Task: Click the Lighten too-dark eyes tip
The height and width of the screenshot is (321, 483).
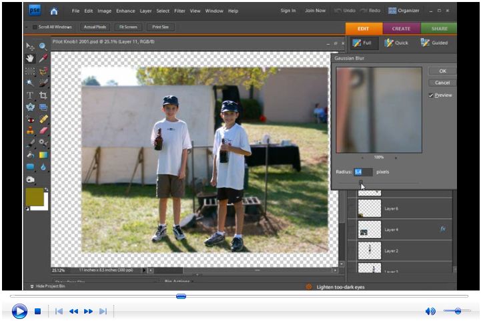Action: tap(340, 287)
